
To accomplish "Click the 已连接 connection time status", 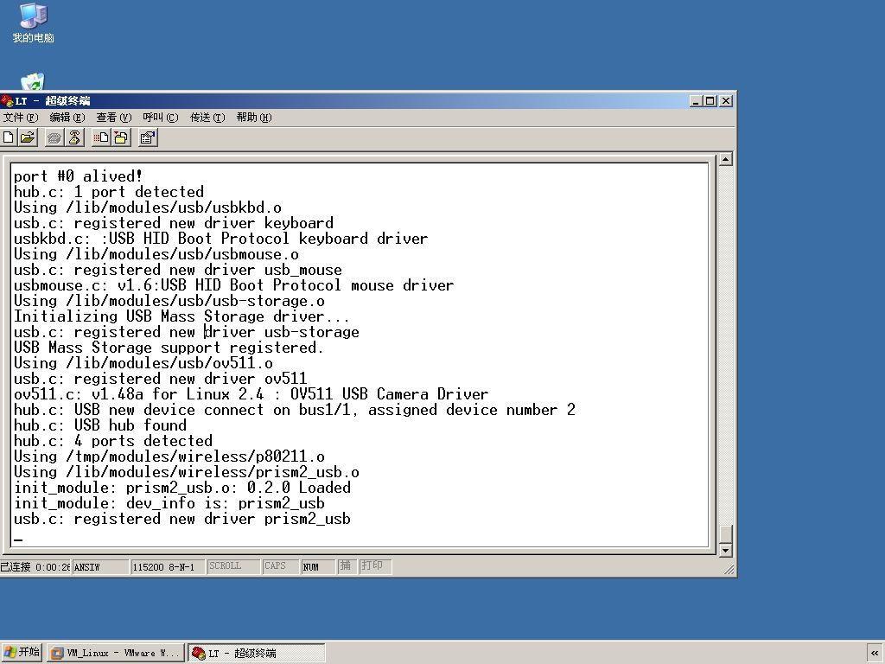I will pyautogui.click(x=35, y=567).
